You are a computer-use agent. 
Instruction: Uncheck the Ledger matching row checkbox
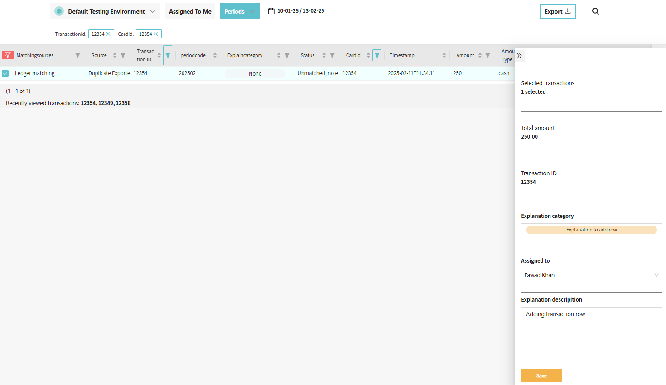(x=5, y=73)
